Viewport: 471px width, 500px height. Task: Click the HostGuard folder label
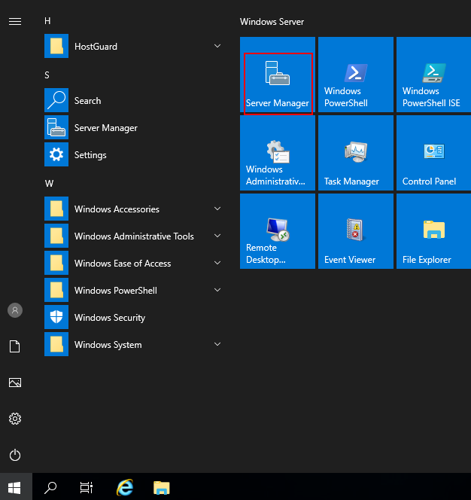point(96,47)
